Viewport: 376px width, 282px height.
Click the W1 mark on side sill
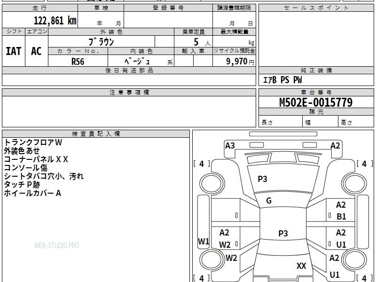[x=204, y=242]
